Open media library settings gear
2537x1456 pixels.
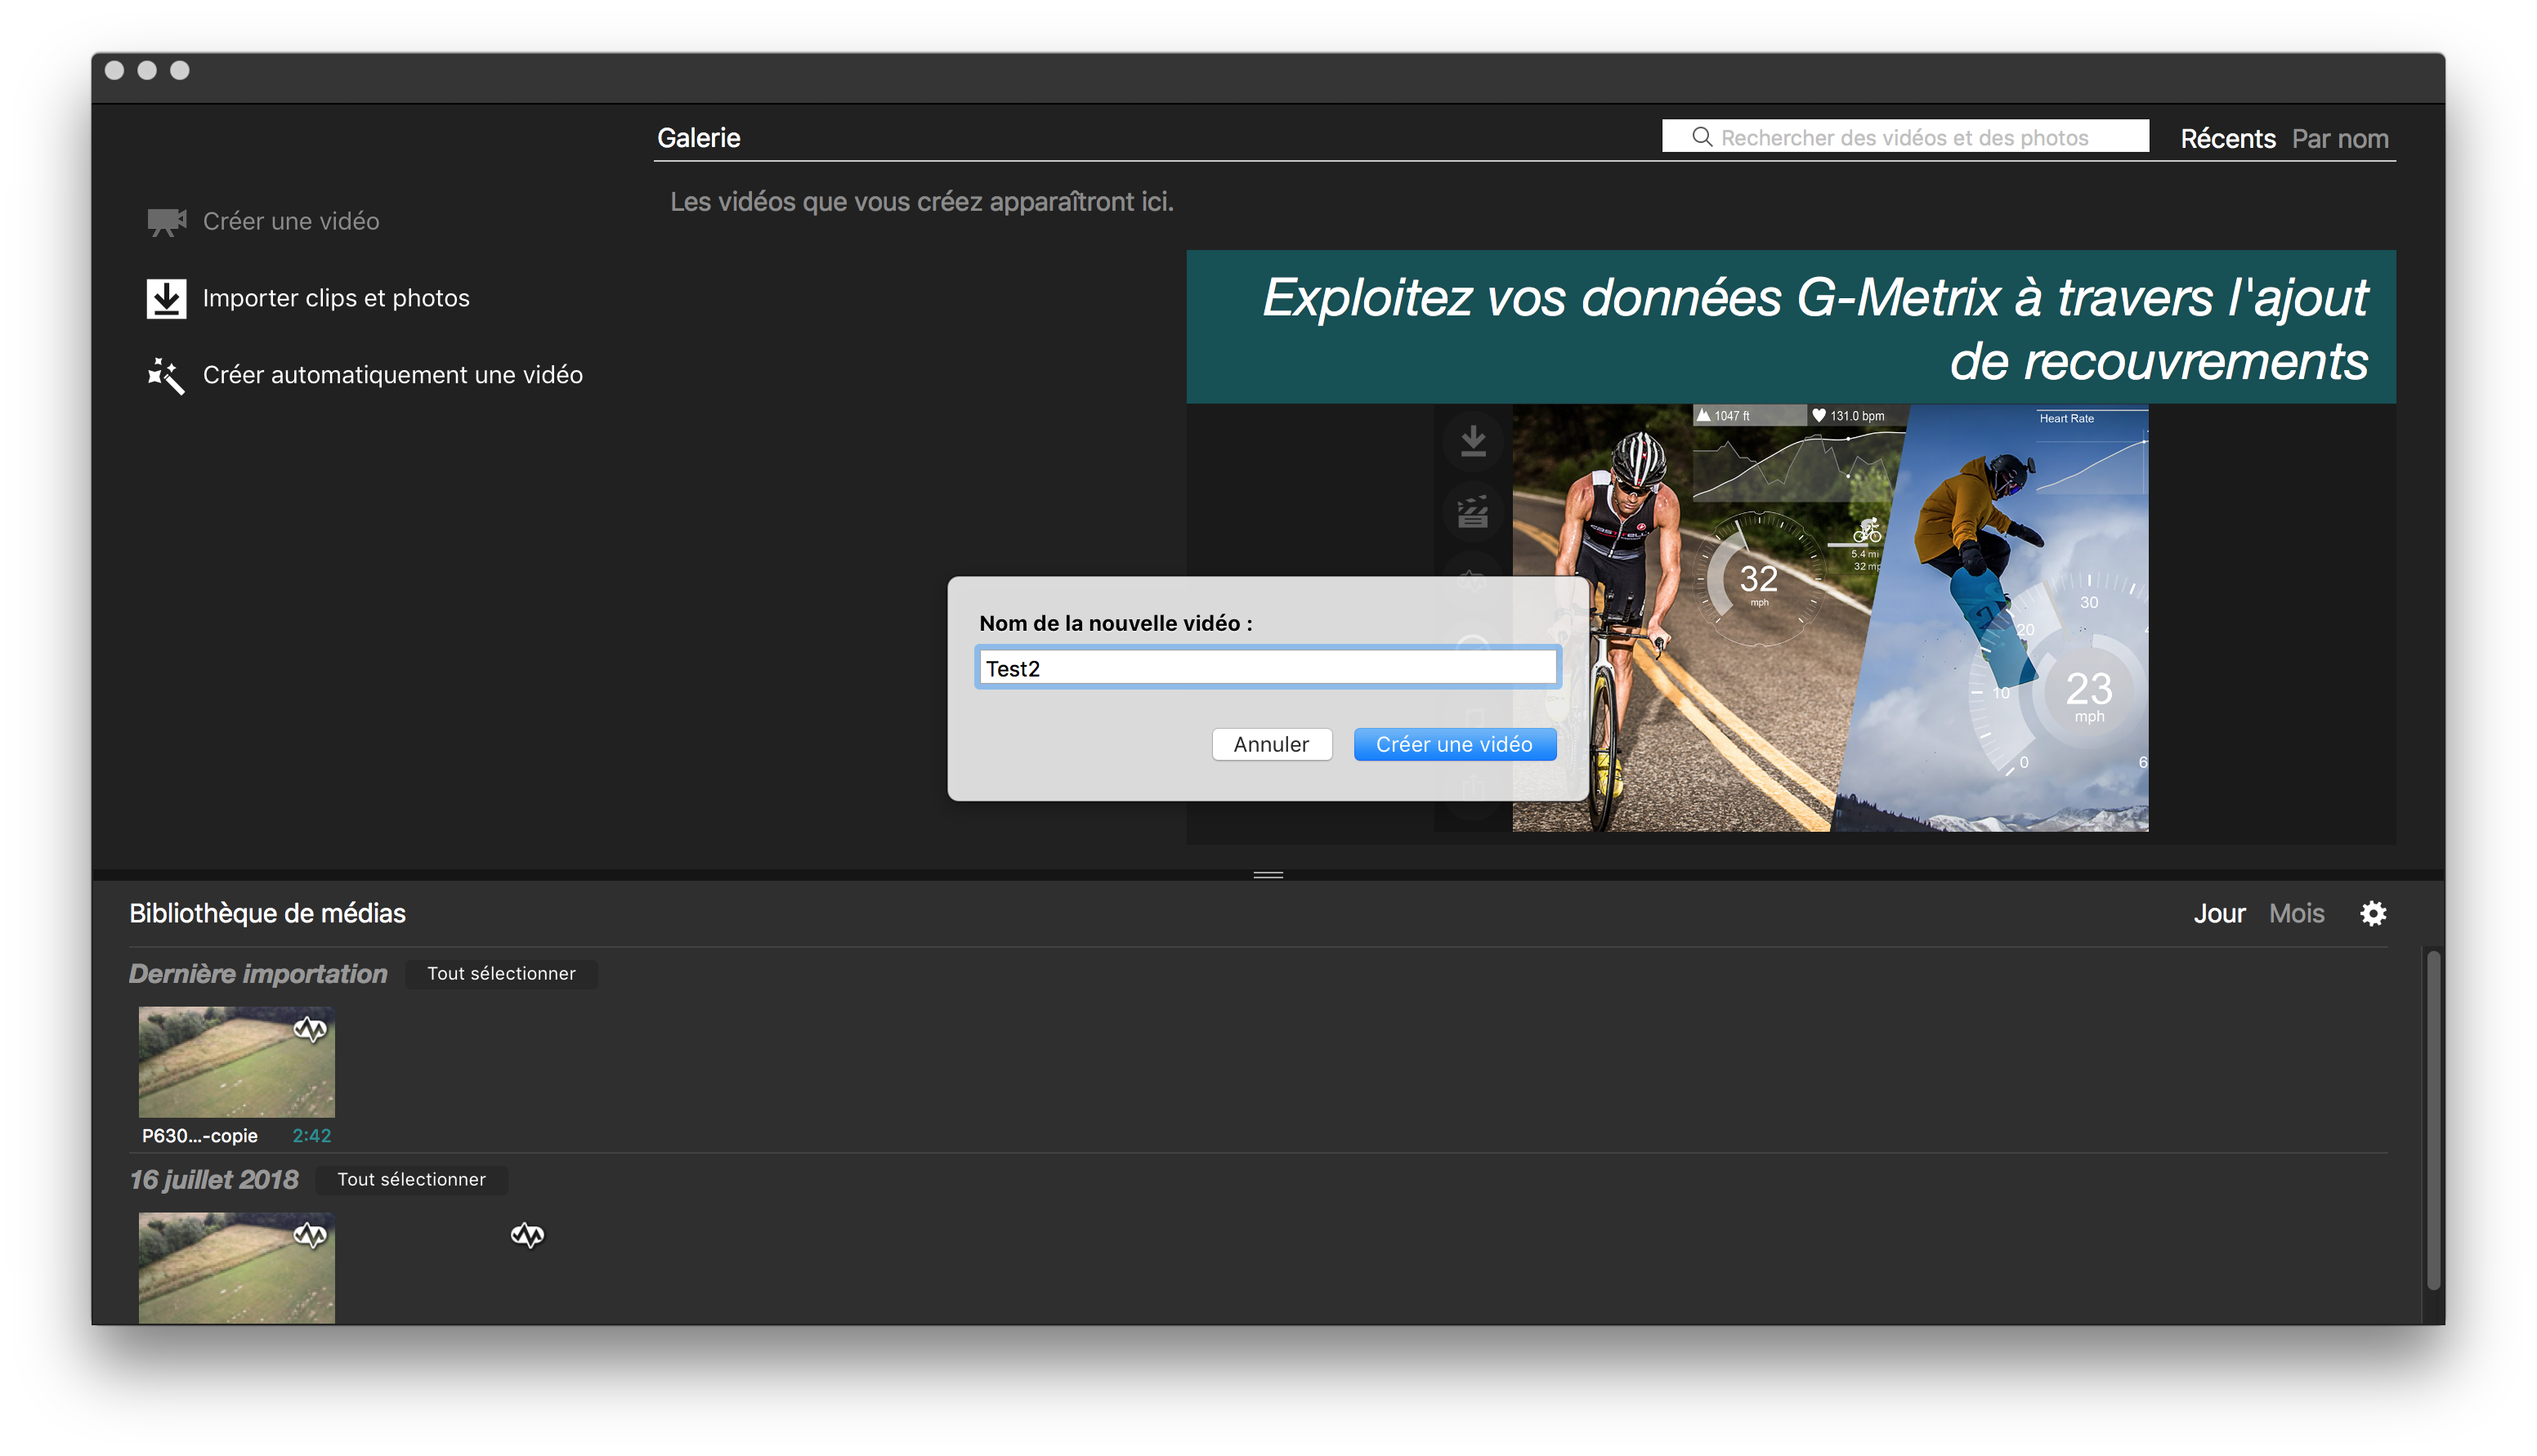coord(2373,913)
